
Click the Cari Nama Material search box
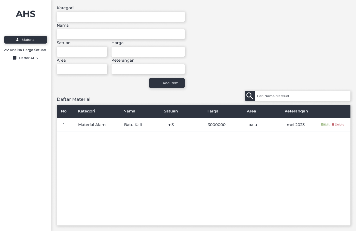click(x=302, y=96)
